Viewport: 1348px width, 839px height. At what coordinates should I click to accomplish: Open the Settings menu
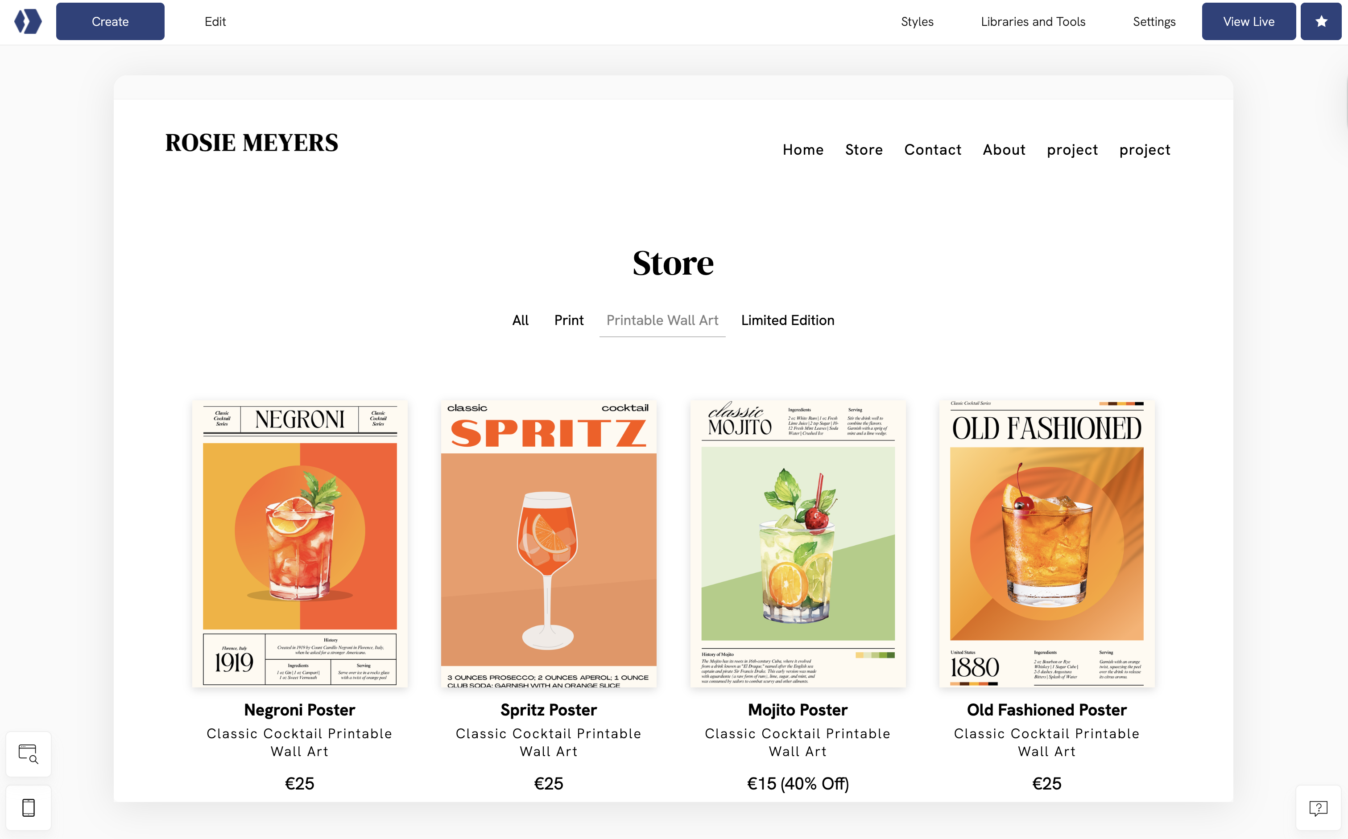(x=1154, y=21)
